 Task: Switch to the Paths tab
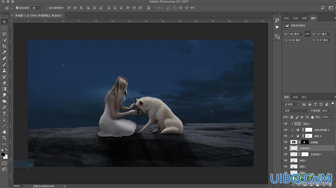pos(304,97)
